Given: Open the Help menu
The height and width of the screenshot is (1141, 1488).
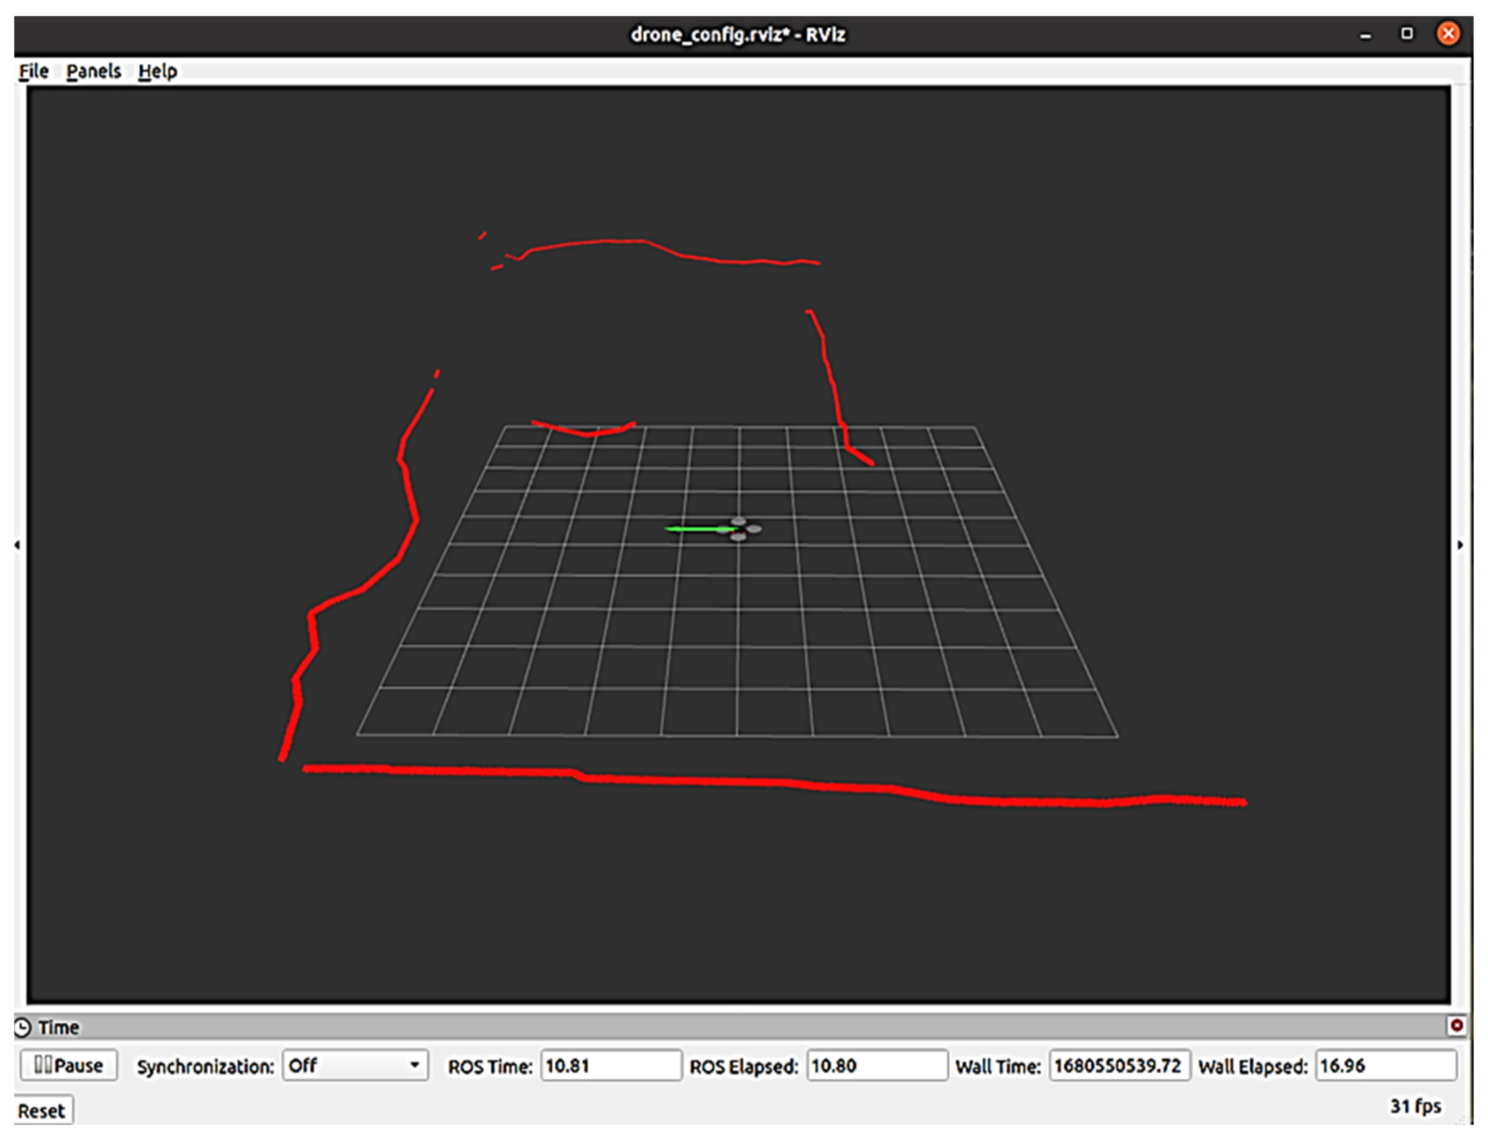Looking at the screenshot, I should pyautogui.click(x=158, y=71).
